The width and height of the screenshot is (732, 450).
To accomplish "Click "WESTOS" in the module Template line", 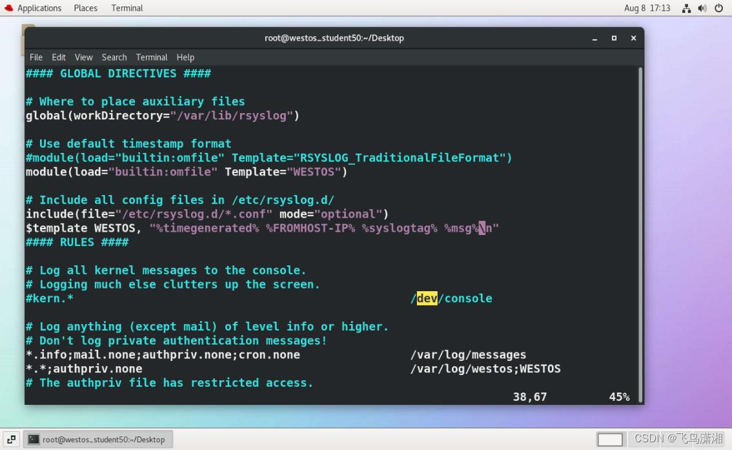I will tap(314, 172).
